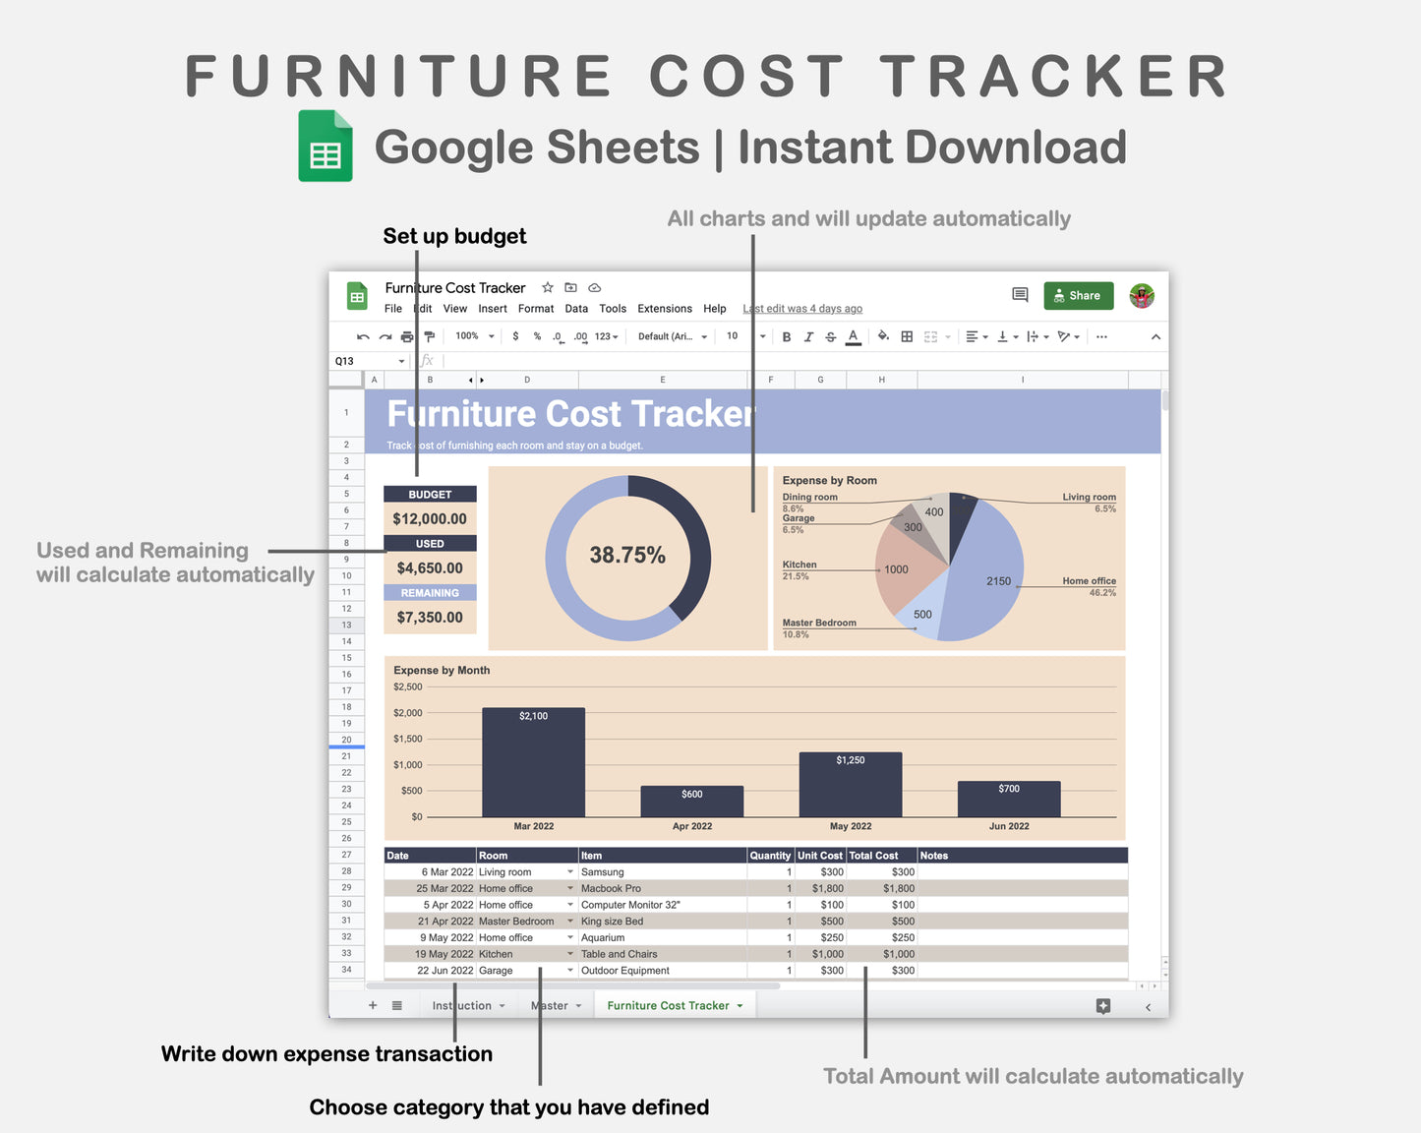Click the print icon
The image size is (1421, 1133).
coord(407,337)
